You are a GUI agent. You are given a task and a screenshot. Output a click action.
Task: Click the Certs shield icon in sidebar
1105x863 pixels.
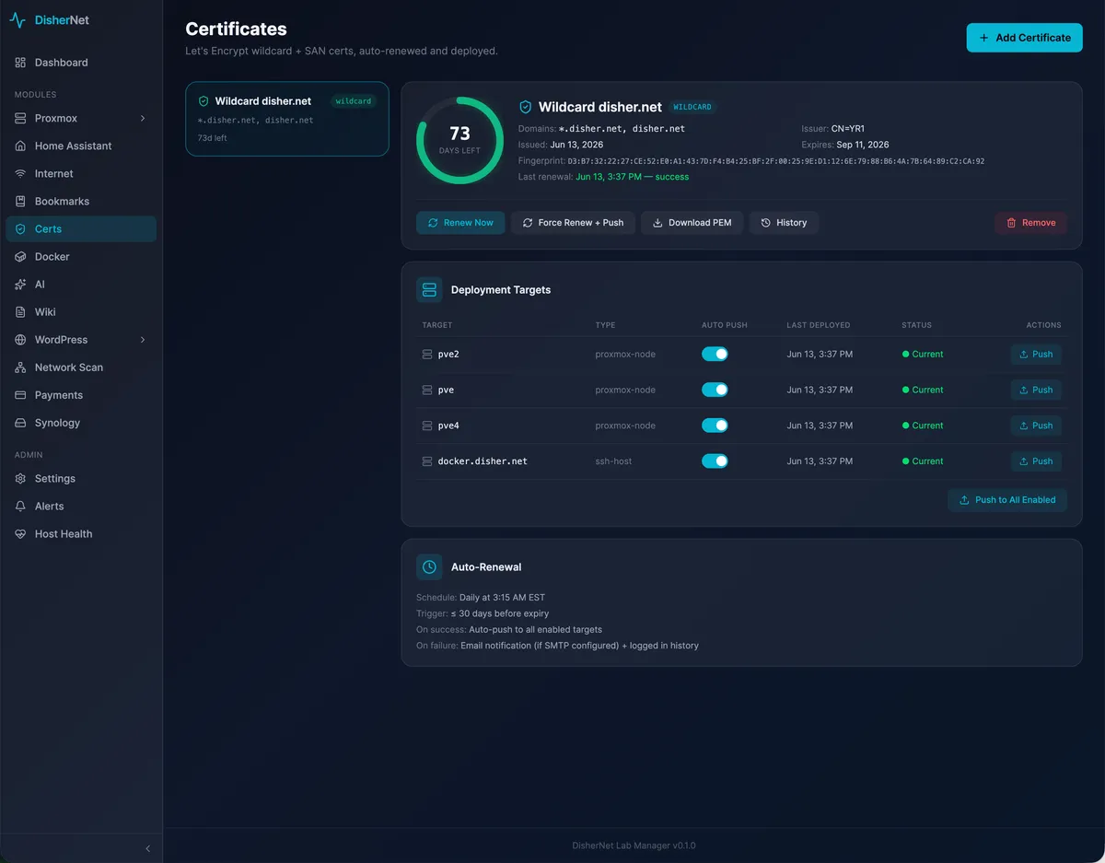pos(20,228)
